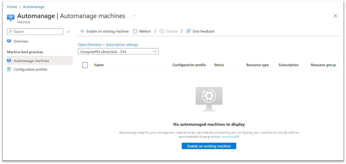Image resolution: width=346 pixels, height=164 pixels.
Task: Sort by Status column header
Action: [219, 65]
